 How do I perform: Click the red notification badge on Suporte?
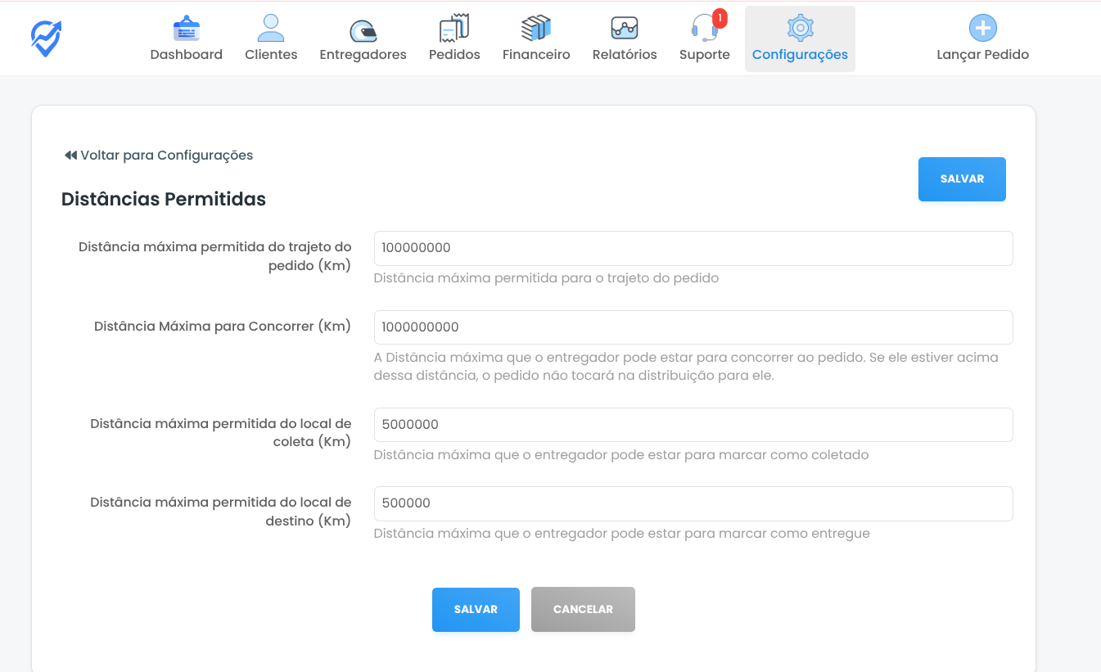(x=720, y=17)
